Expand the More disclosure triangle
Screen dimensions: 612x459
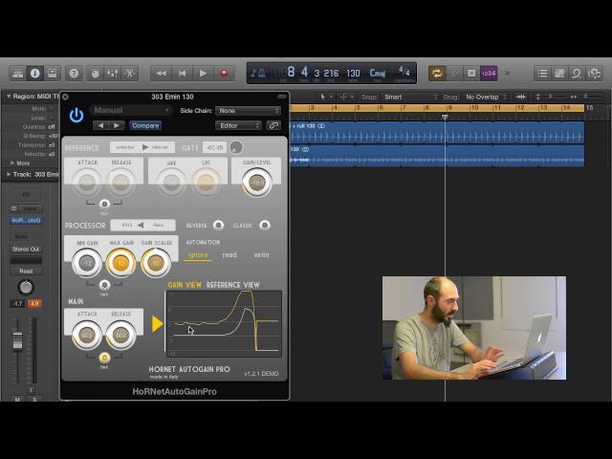(12, 163)
